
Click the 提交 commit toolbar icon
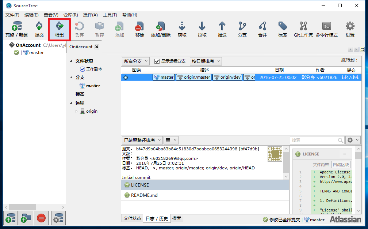coord(39,29)
